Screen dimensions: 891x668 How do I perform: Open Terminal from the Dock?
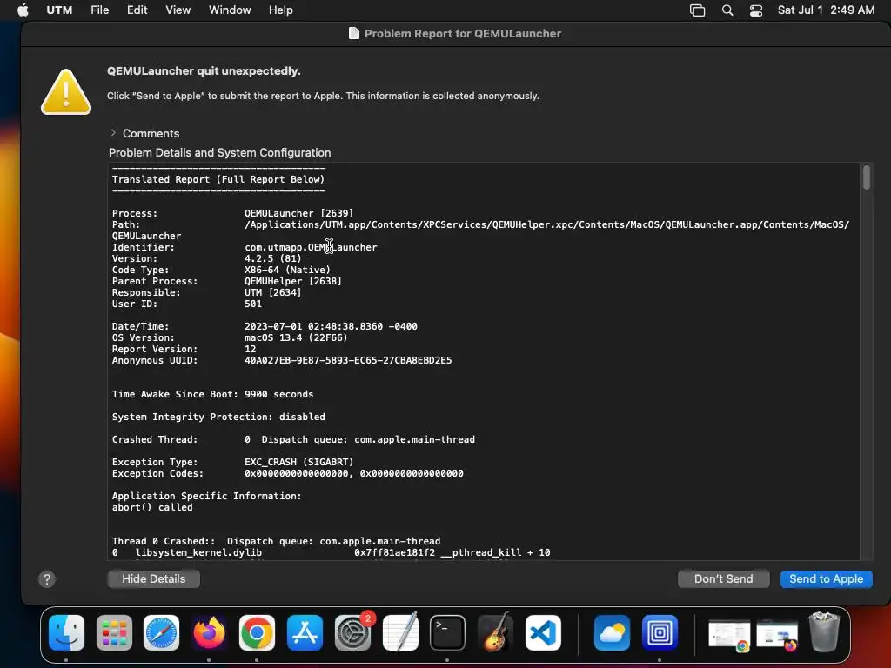point(447,632)
